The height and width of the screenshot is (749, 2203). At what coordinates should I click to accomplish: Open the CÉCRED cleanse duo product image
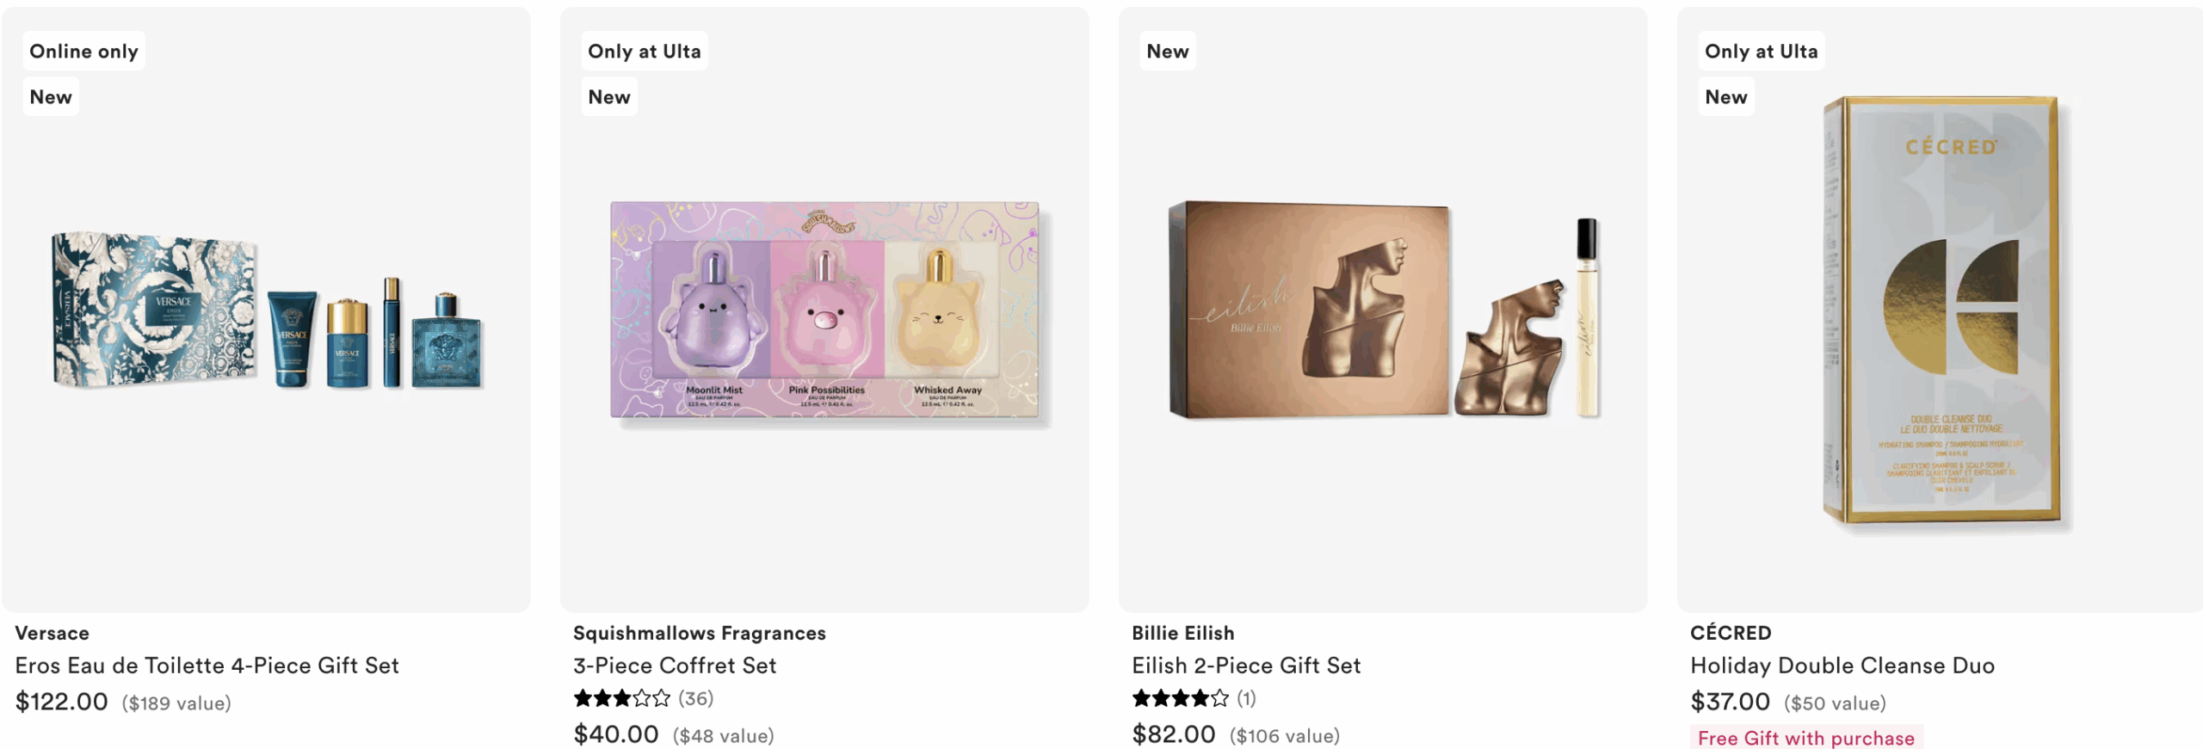[1941, 310]
